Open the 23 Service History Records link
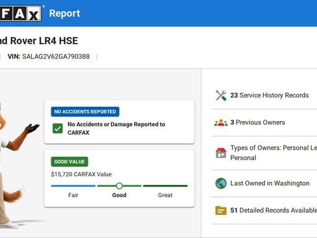Screen dimensions: 317x238 pos(270,96)
